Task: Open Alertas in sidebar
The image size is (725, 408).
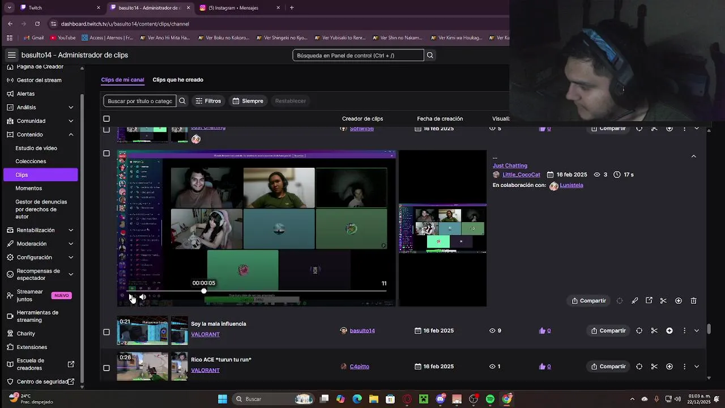Action: coord(25,93)
